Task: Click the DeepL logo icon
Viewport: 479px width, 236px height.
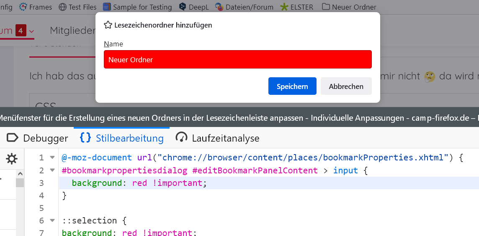Action: pos(183,6)
